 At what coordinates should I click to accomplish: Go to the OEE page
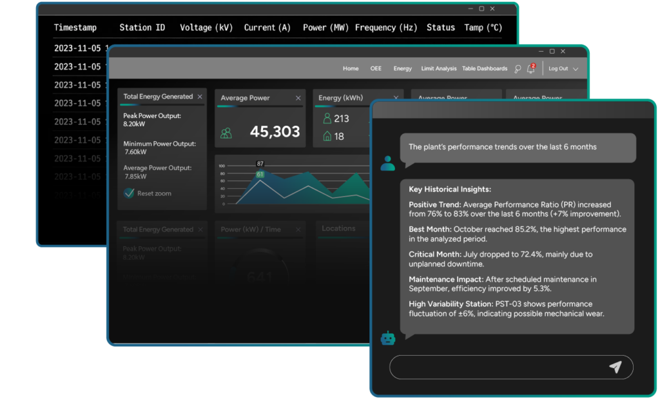tap(376, 68)
